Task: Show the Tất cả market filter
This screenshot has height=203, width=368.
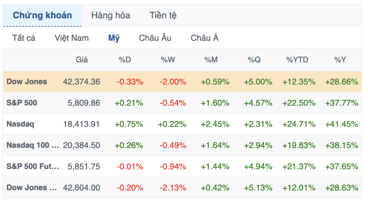Action: pyautogui.click(x=24, y=38)
